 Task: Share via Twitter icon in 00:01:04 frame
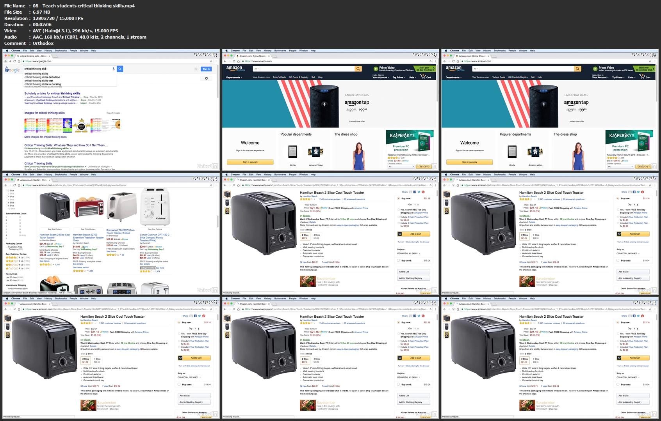click(x=419, y=192)
